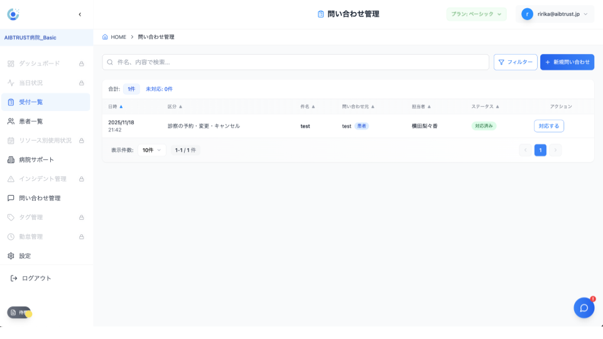Click the 受付一覧 clipboard icon
Screen dimensions: 603x339
coord(11,102)
